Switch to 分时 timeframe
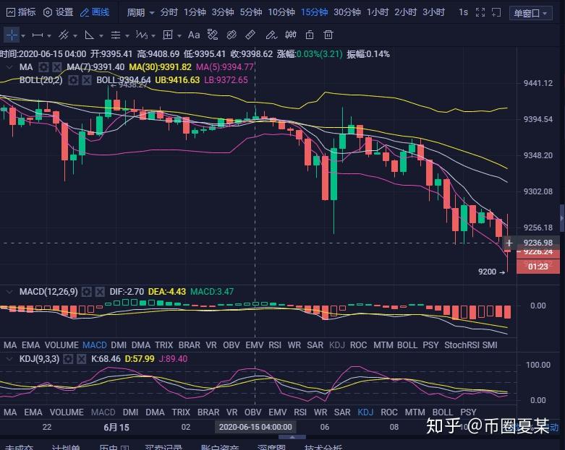The height and width of the screenshot is (450, 565). 169,12
